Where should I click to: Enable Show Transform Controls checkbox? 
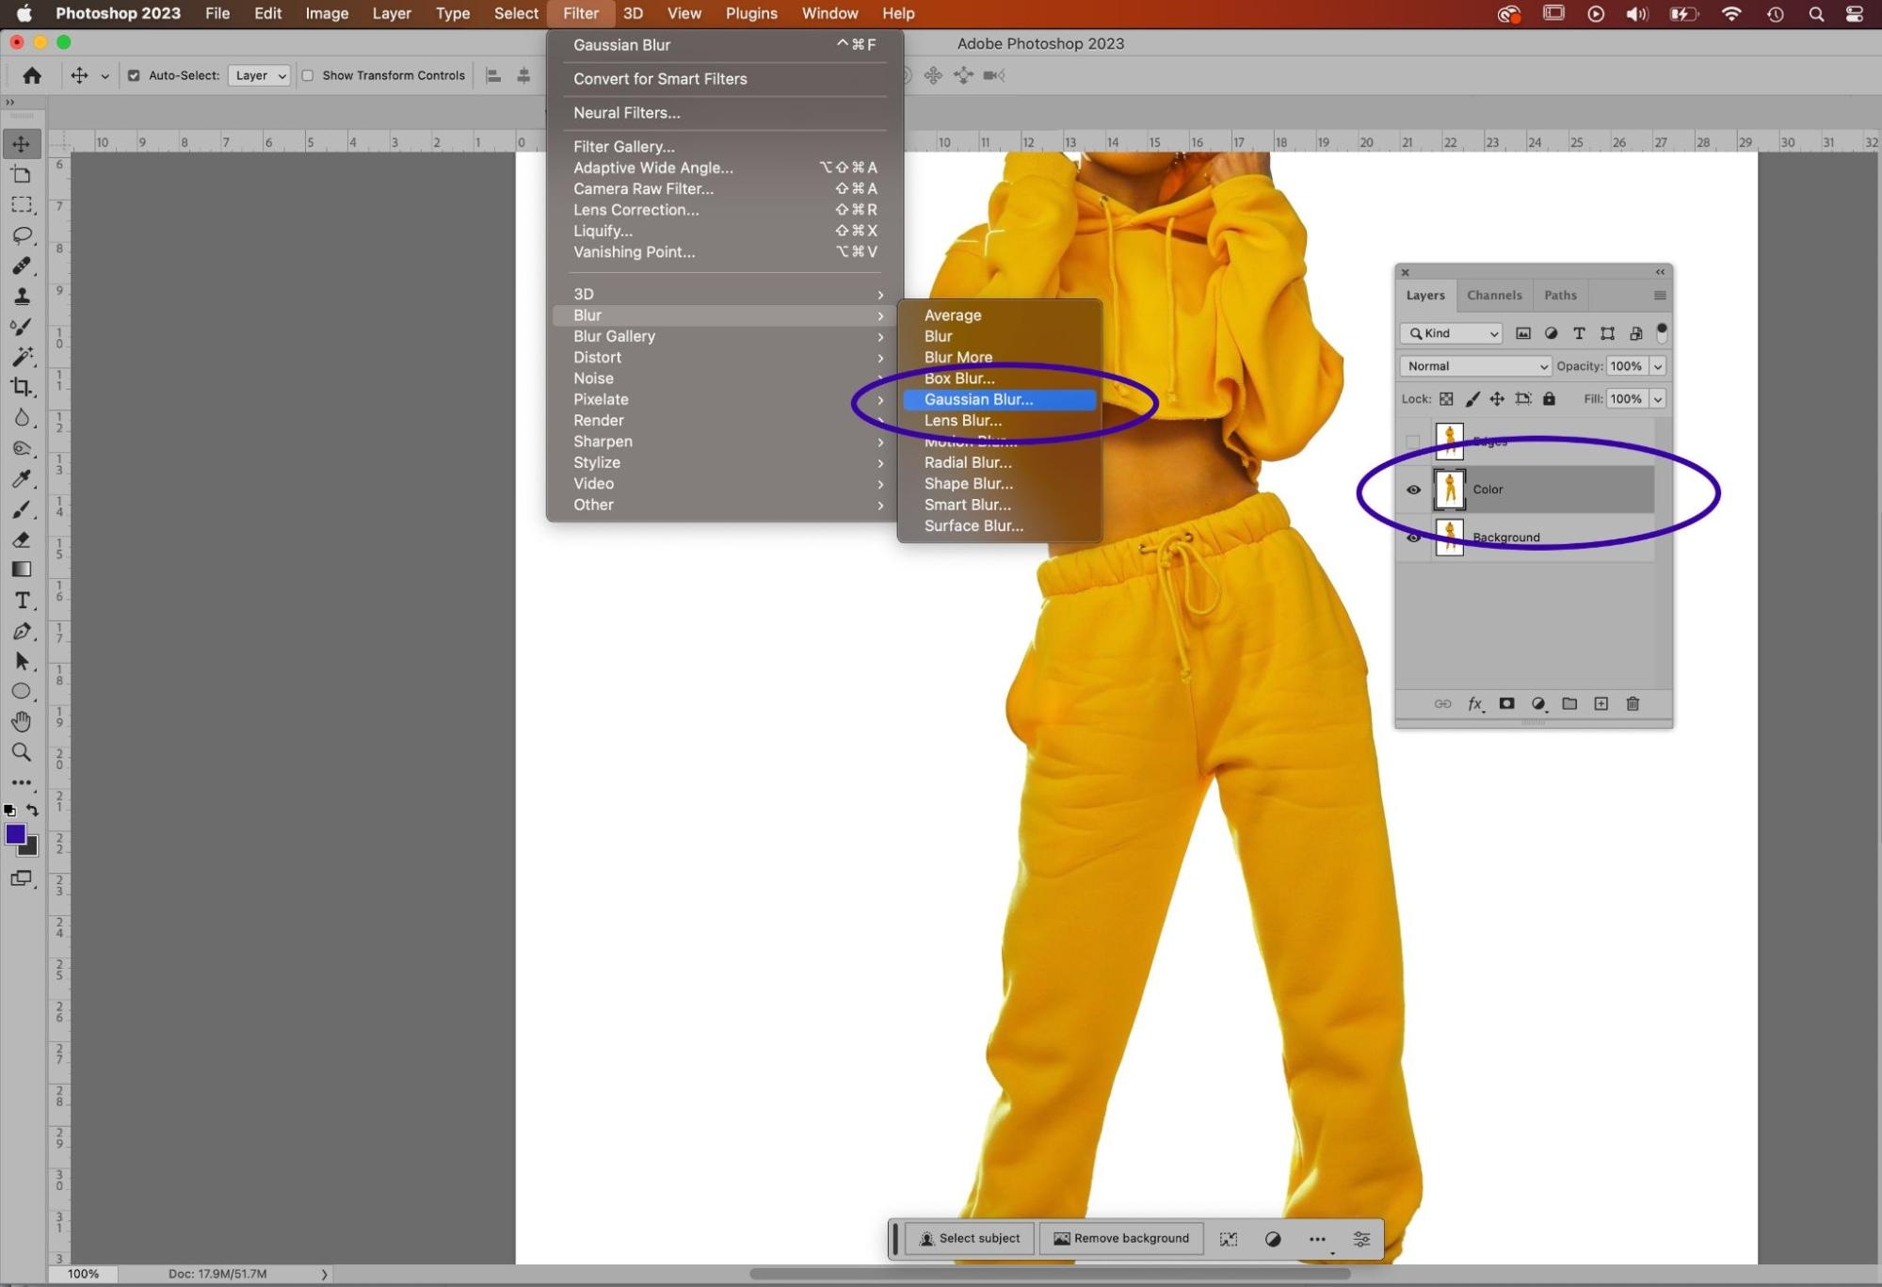coord(308,75)
